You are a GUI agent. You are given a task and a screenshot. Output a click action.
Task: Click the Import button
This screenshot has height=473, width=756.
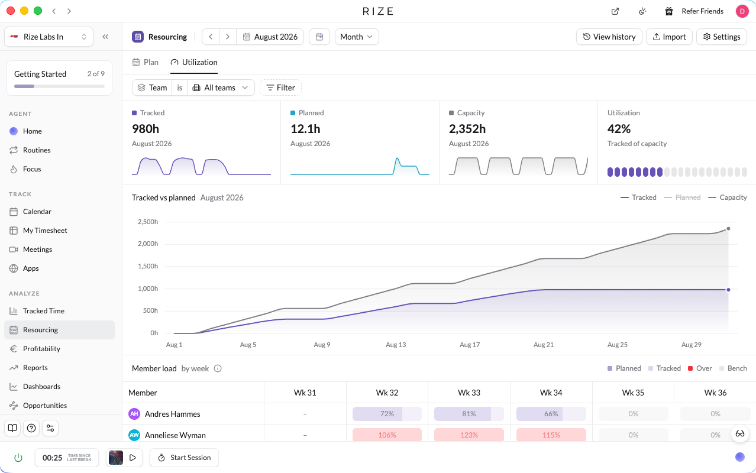click(669, 37)
